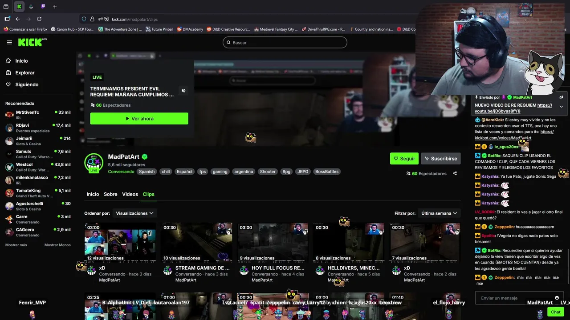Focus the Buscar search field
This screenshot has width=570, height=320.
285,43
